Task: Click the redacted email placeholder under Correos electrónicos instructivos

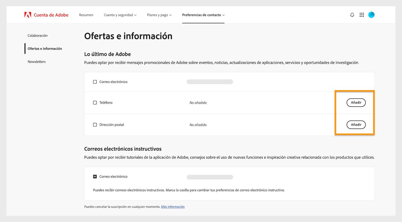Action: click(x=210, y=177)
